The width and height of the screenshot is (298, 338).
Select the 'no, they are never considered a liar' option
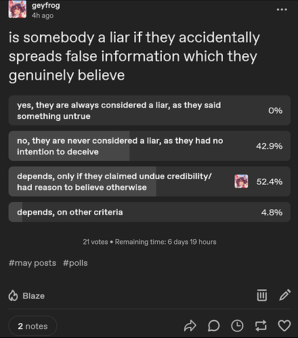pyautogui.click(x=150, y=146)
